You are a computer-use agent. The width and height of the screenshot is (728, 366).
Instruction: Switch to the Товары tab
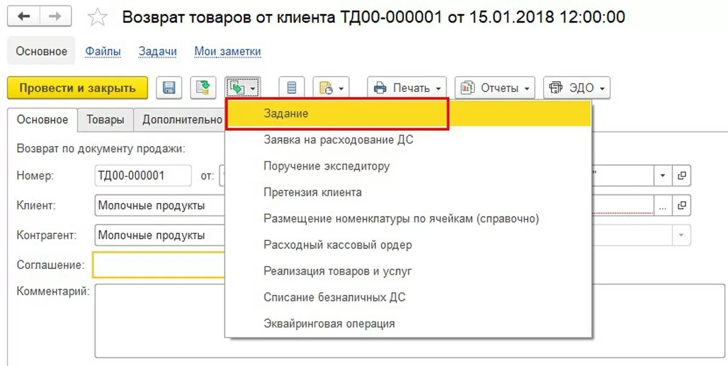point(105,120)
